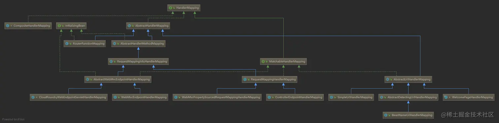Click the class icon of WelcomePageHandlerMapping

pos(446,97)
